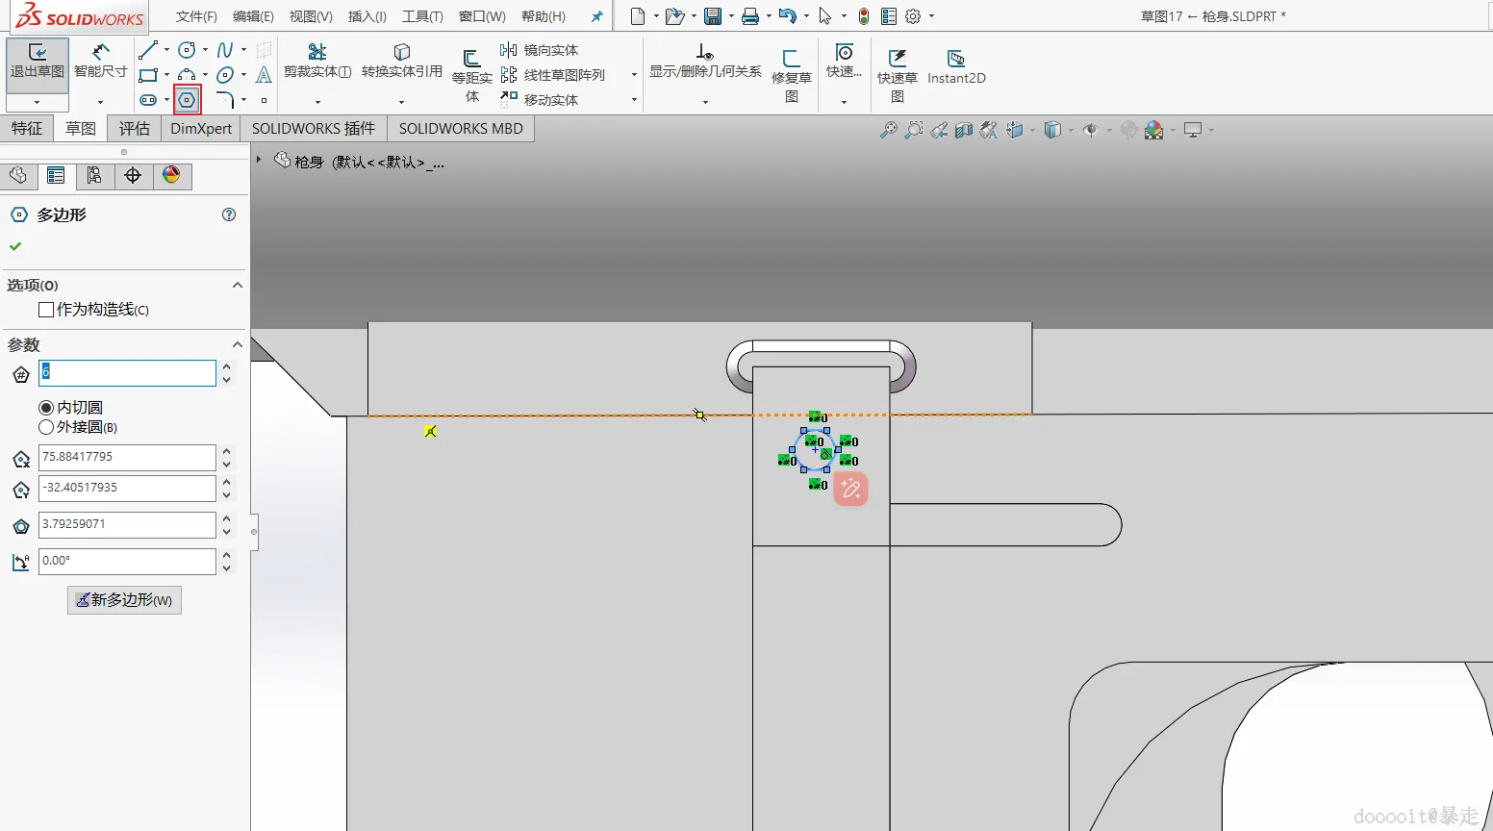The width and height of the screenshot is (1493, 831).
Task: Click the Save icon in the top toolbar
Action: [x=713, y=16]
